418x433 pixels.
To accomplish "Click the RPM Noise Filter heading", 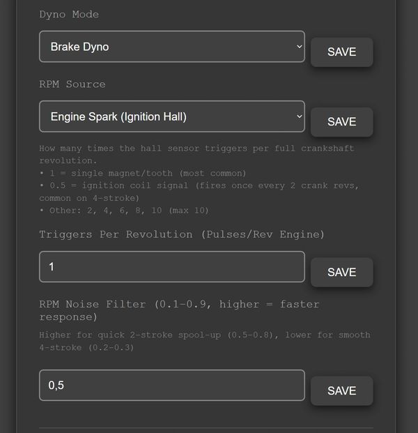I will [179, 310].
